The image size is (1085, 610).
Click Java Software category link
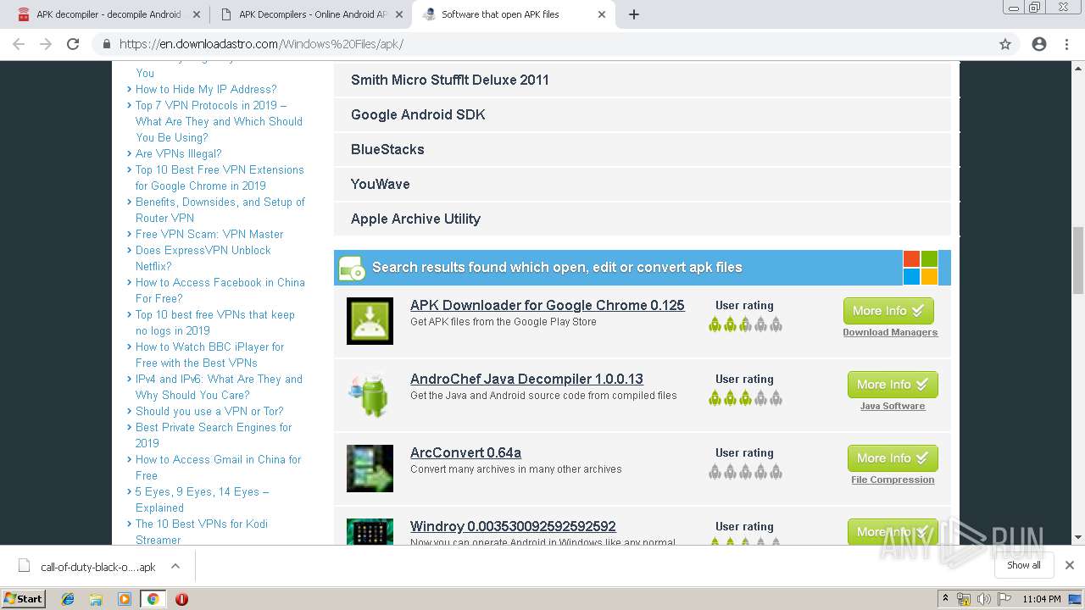click(893, 406)
